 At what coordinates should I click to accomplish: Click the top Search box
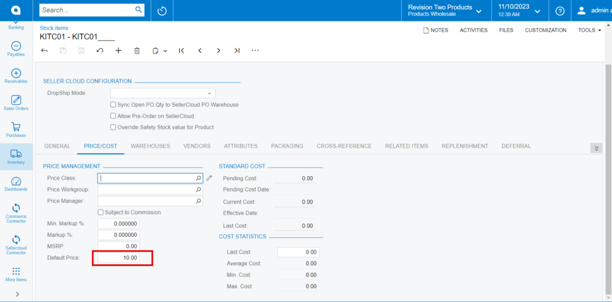point(91,10)
